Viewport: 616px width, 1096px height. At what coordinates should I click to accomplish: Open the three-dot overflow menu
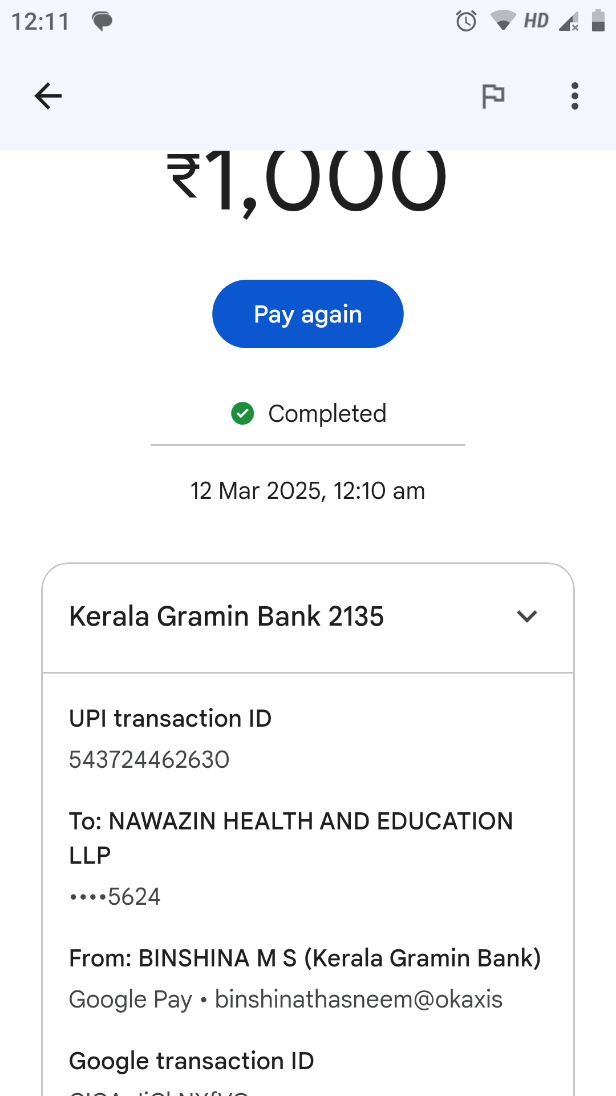coord(574,96)
